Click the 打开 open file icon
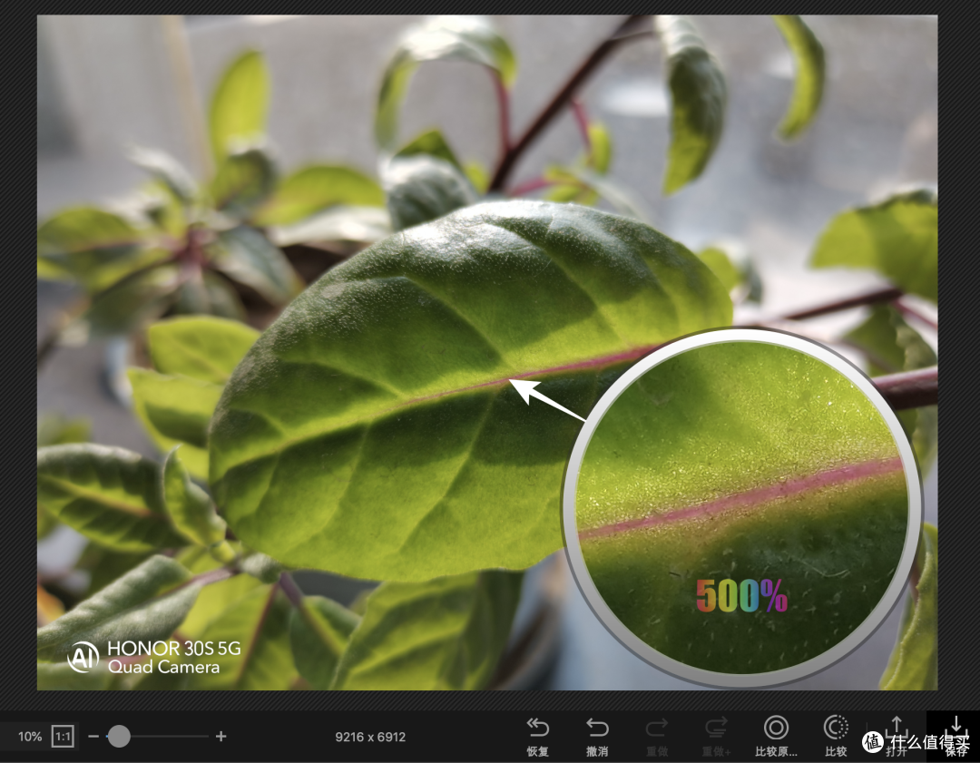The image size is (980, 763). [x=896, y=728]
